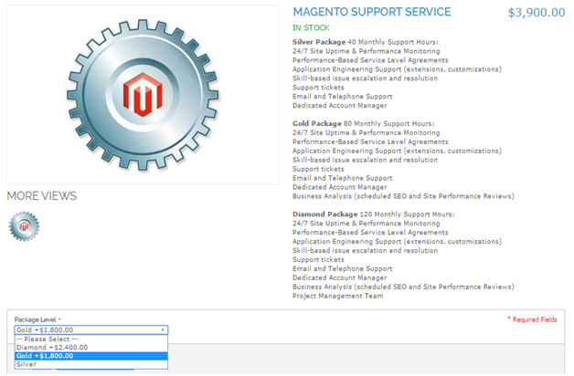The width and height of the screenshot is (574, 376).
Task: Click the 'Silver Package' heading
Action: (x=319, y=42)
